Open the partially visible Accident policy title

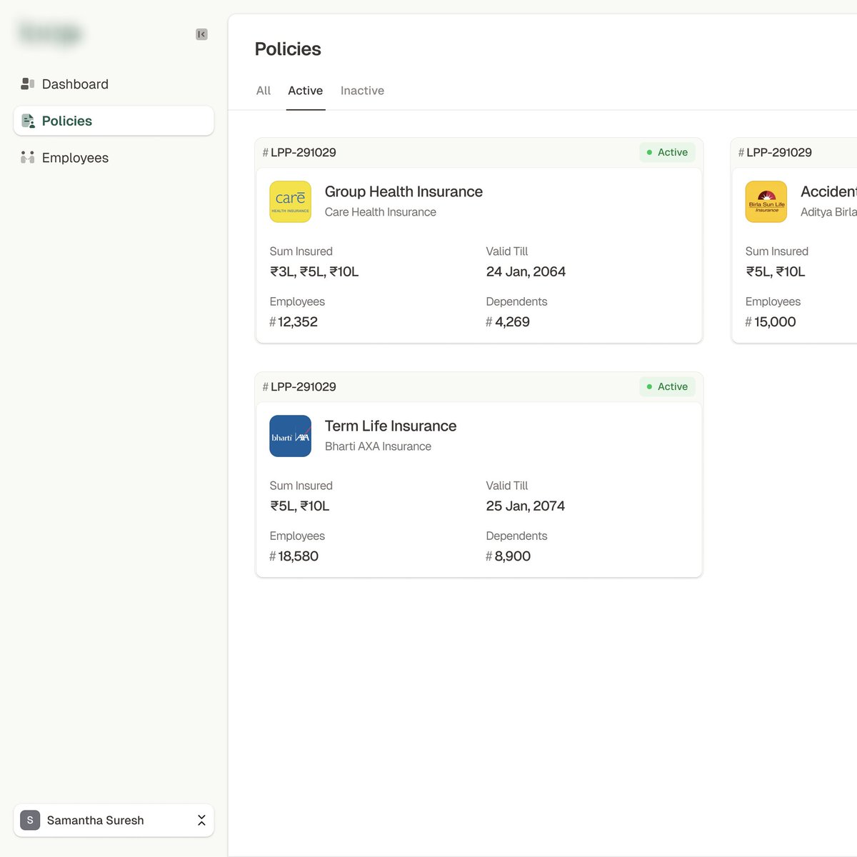tap(828, 191)
